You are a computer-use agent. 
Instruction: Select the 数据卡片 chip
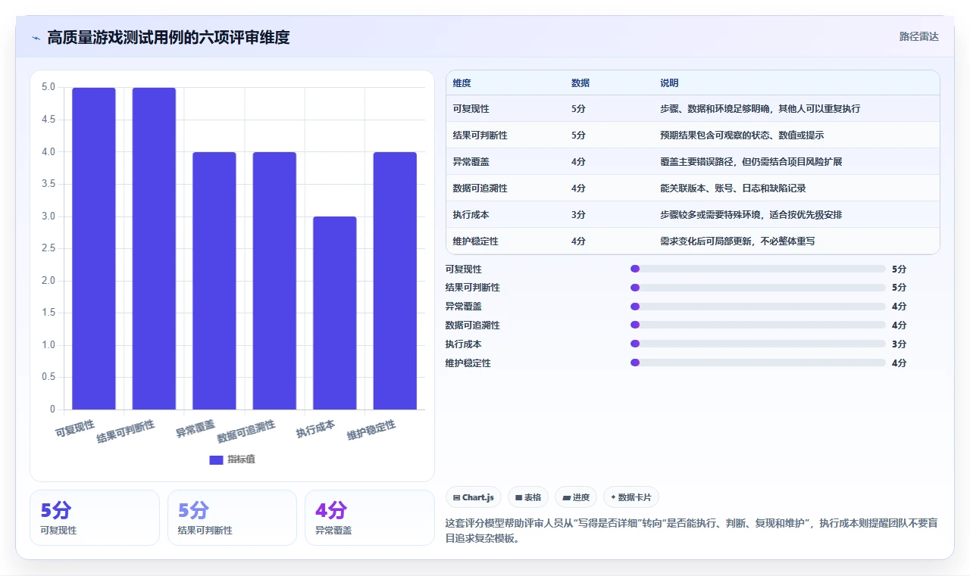click(631, 497)
